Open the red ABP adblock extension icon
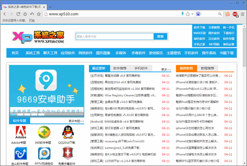Viewport: 247px width, 166px height. pos(235,14)
